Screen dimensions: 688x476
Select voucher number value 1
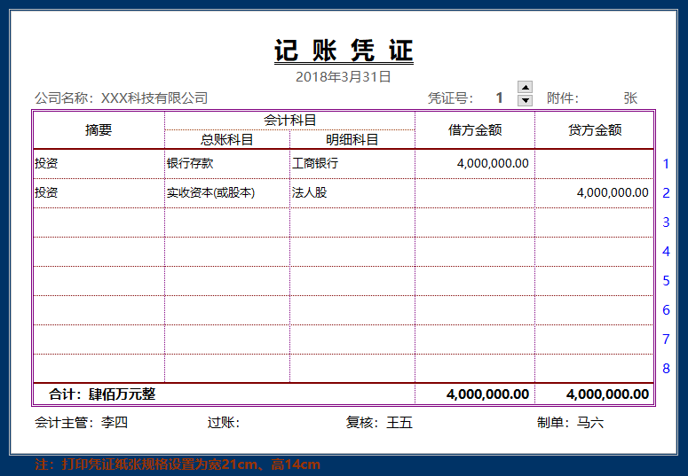(x=499, y=98)
